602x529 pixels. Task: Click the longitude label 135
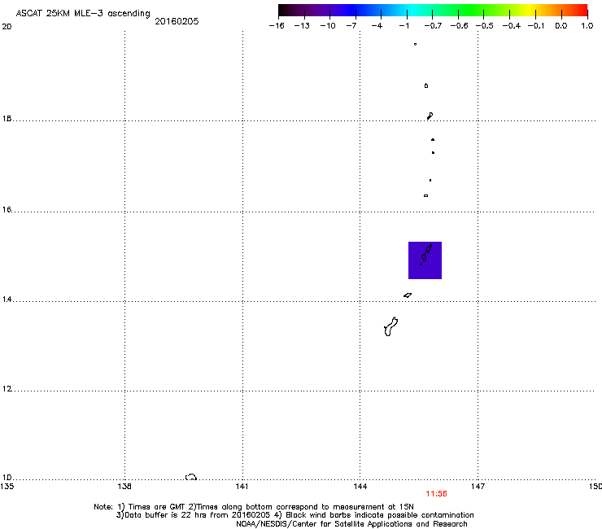click(x=7, y=487)
